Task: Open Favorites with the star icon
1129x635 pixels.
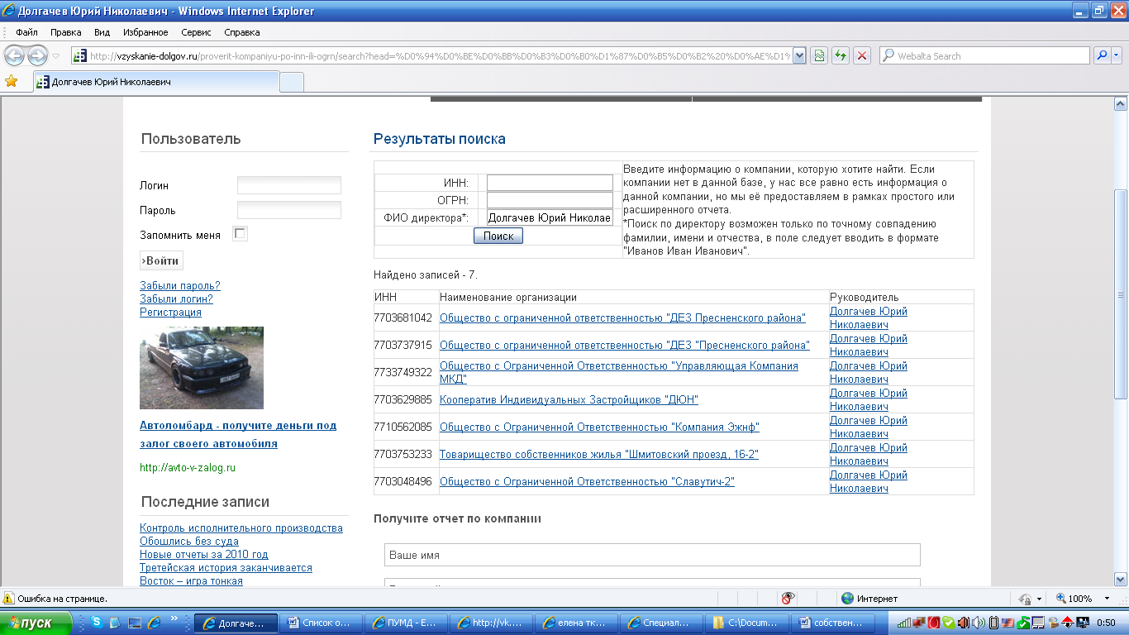Action: (12, 82)
